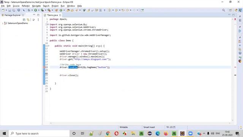Click the Open Task toolbar icon

pos(72,10)
